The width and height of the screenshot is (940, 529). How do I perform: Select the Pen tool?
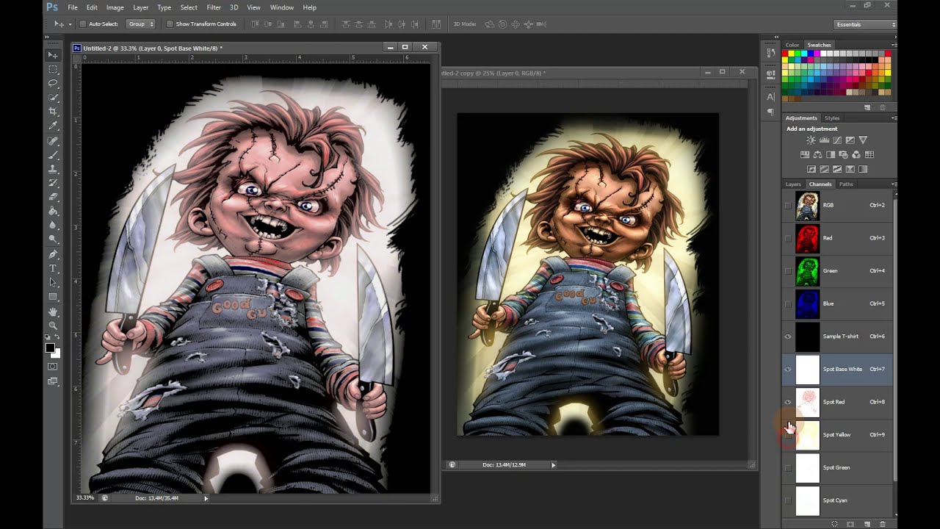53,254
